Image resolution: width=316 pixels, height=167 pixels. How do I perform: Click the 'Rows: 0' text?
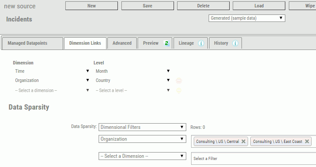[x=198, y=127]
